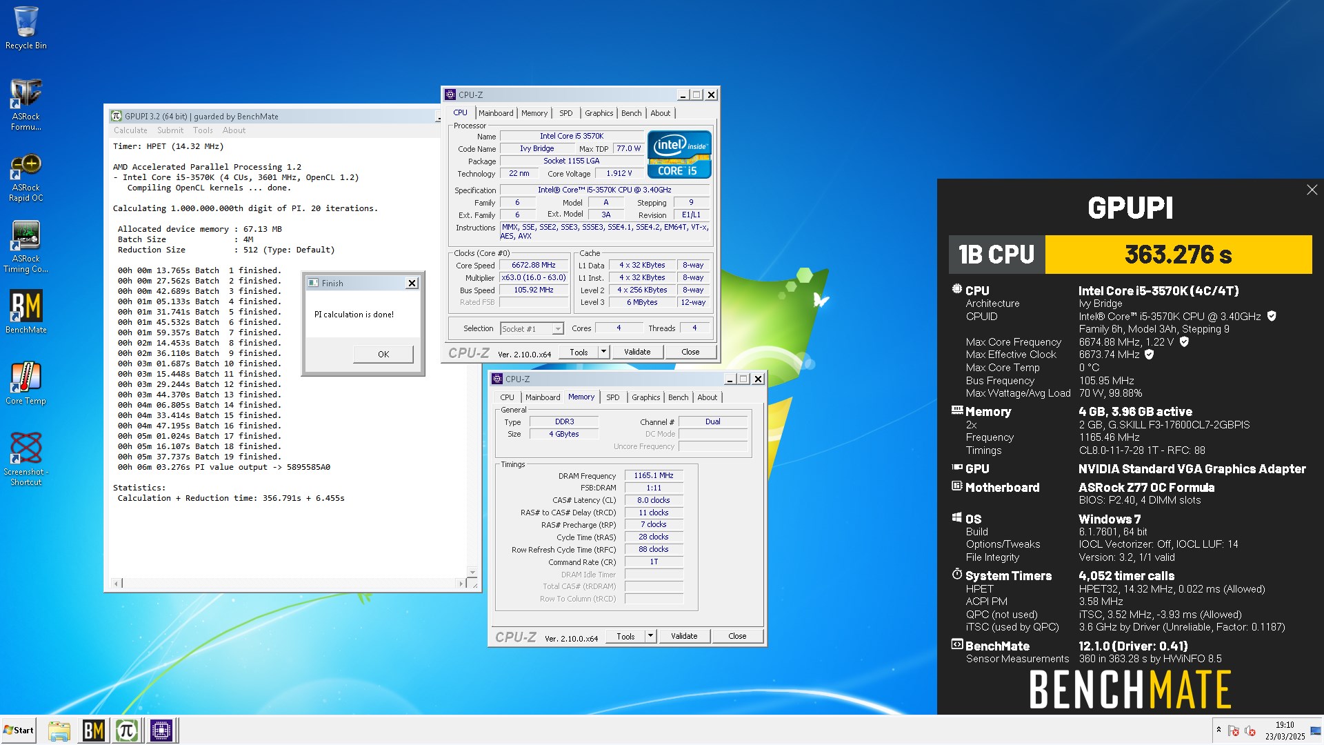
Task: Click the Start button on the taskbar
Action: click(19, 731)
